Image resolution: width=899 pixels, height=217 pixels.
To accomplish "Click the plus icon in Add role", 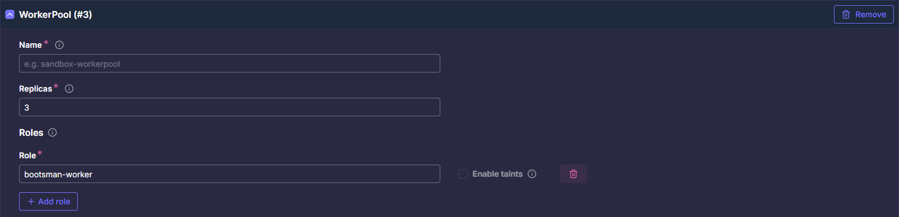I will (31, 201).
